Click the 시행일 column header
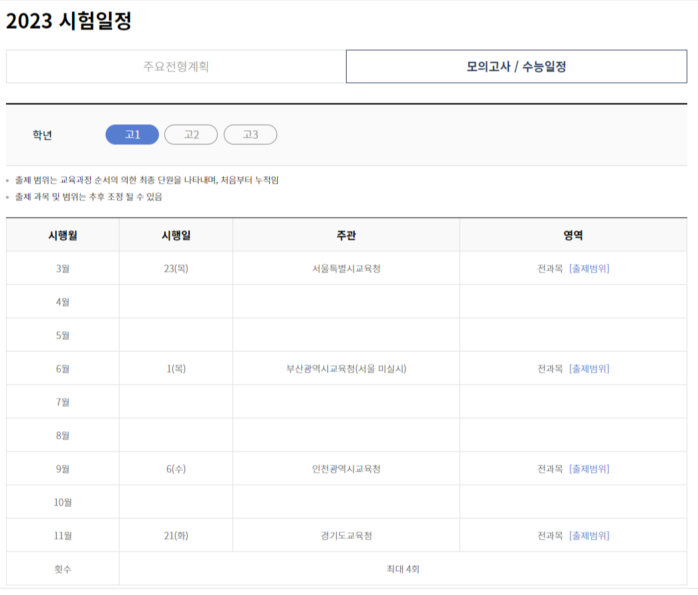The width and height of the screenshot is (698, 595). coord(176,235)
